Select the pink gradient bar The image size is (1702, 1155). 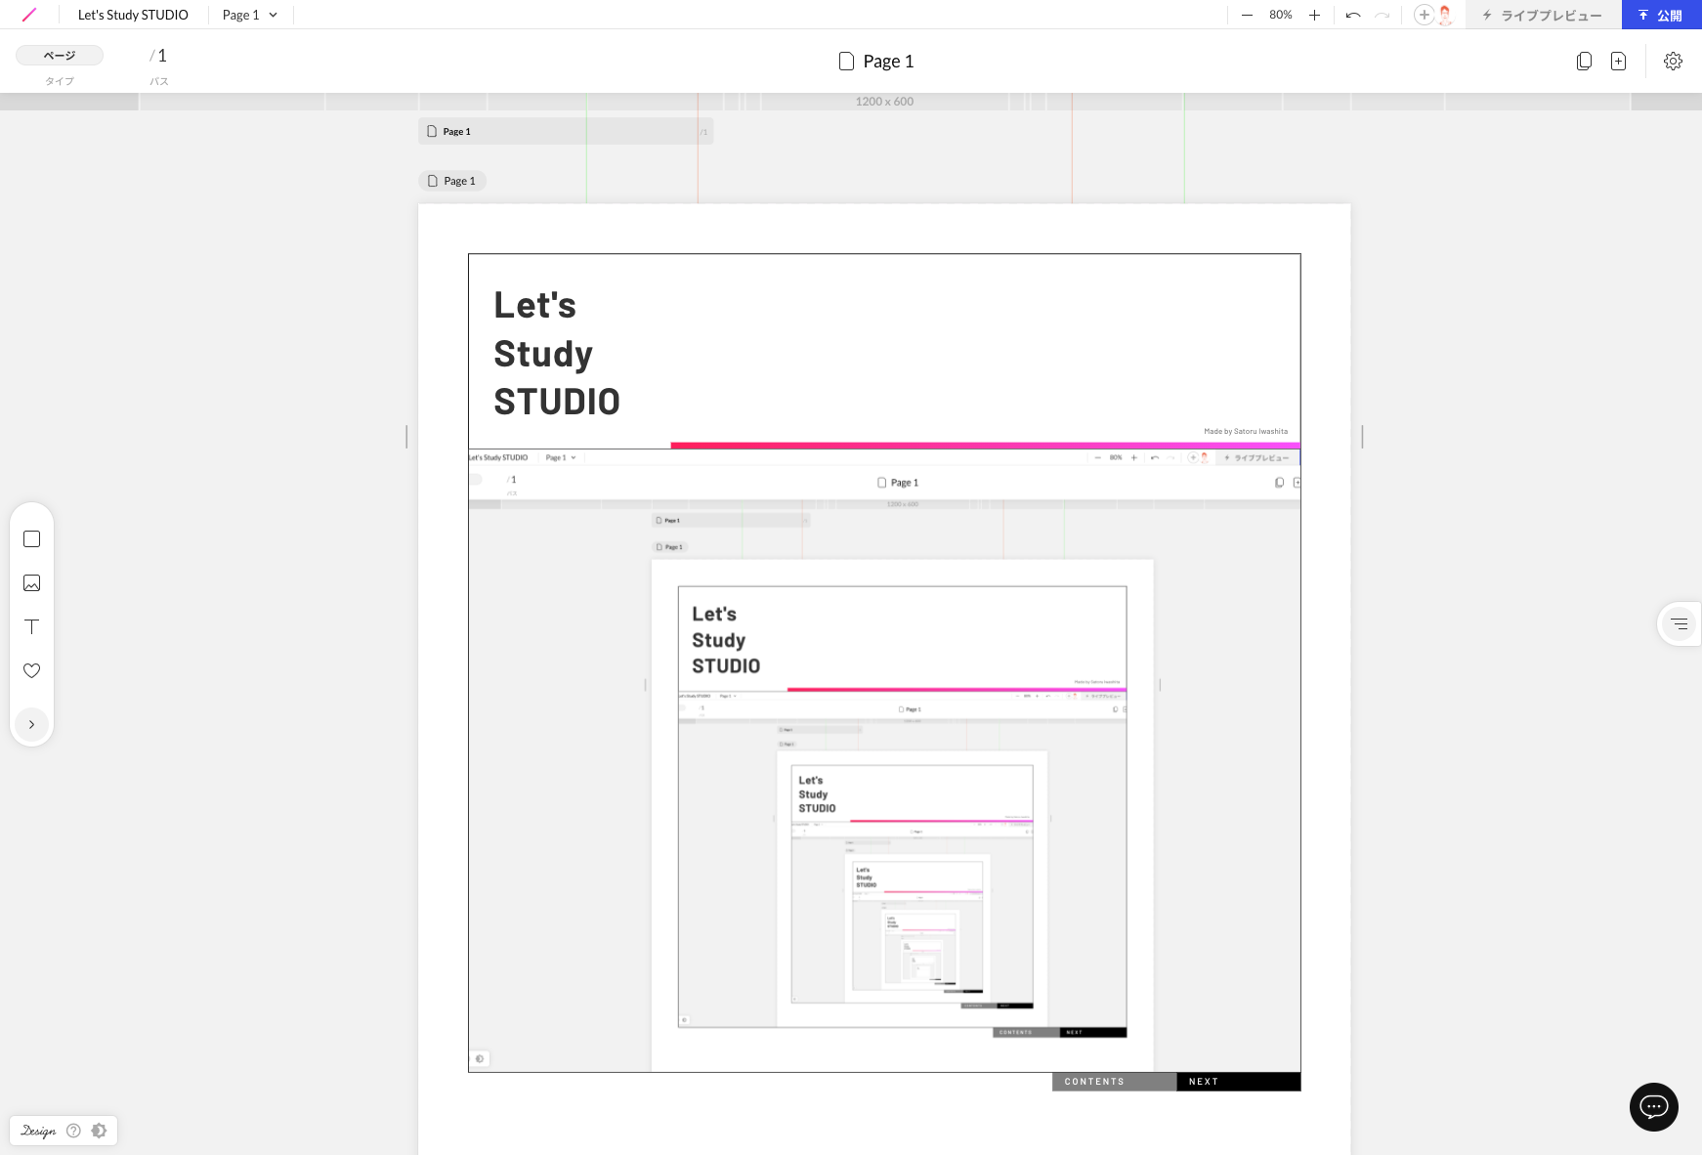985,446
